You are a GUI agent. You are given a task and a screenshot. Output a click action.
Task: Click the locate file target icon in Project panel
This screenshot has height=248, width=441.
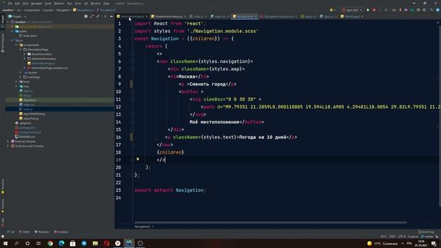pos(85,17)
